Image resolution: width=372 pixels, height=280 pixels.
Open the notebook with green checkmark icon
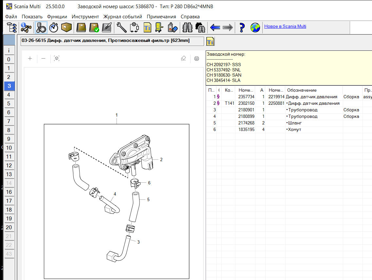(x=94, y=28)
